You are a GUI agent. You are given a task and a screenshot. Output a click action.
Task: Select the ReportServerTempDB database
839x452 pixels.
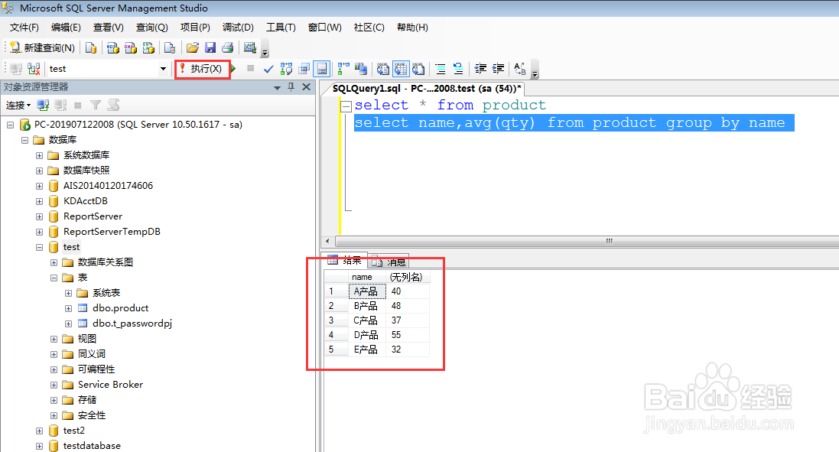click(112, 232)
